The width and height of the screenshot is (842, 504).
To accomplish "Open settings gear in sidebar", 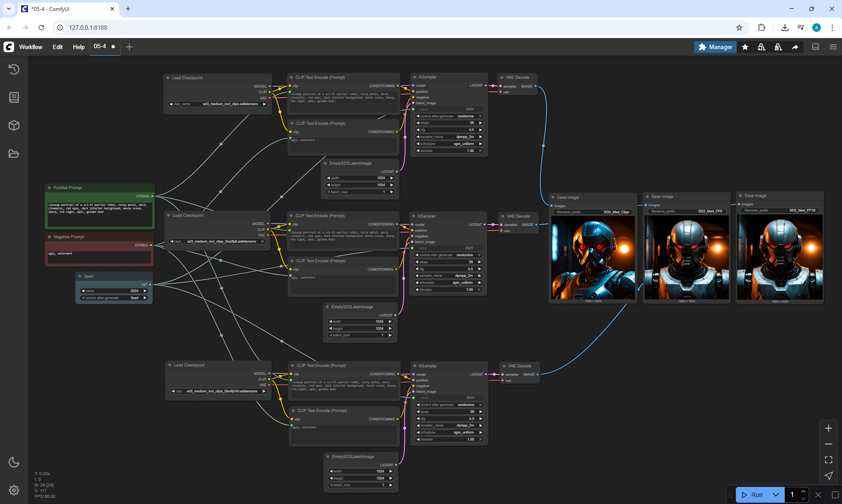I will [x=14, y=490].
